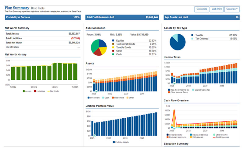244x152 pixels.
Task: Click the Total Net Worth row
Action: [43, 43]
